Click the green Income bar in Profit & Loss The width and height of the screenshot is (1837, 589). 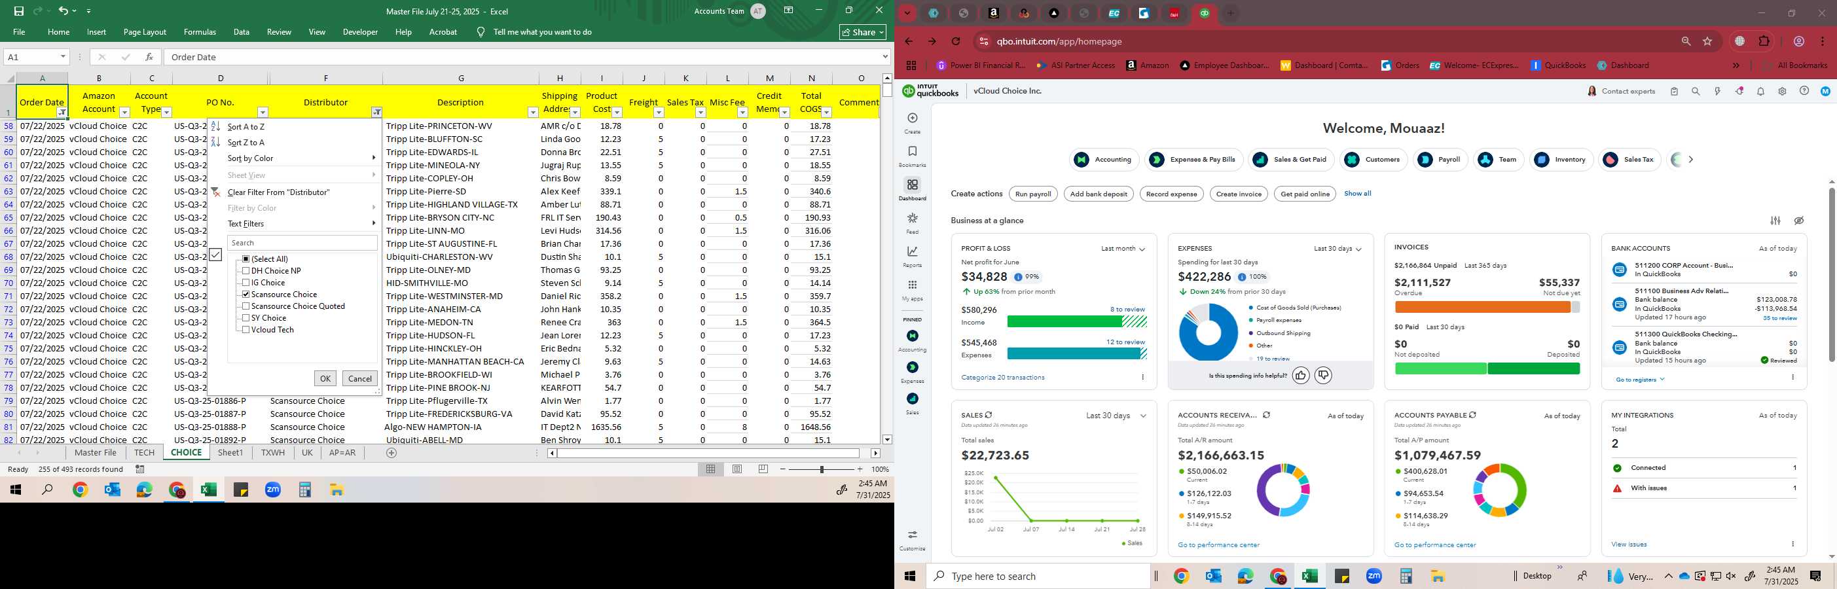1064,321
